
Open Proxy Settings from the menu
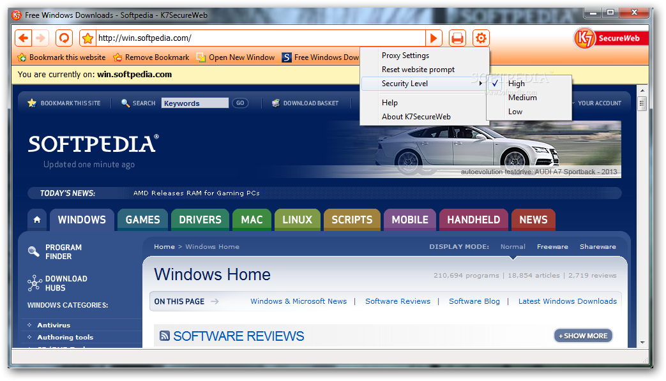(x=424, y=56)
